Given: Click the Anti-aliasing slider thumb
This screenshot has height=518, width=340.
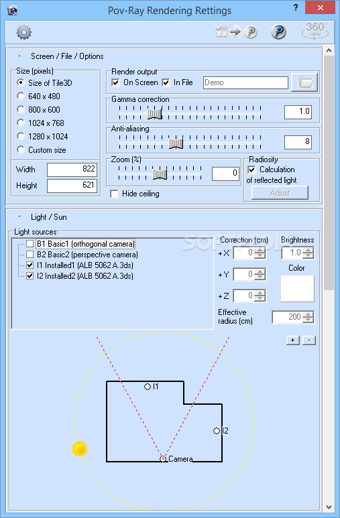Looking at the screenshot, I should [x=176, y=143].
